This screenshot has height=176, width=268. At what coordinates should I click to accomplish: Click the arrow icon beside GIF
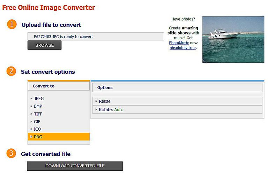pos(31,122)
